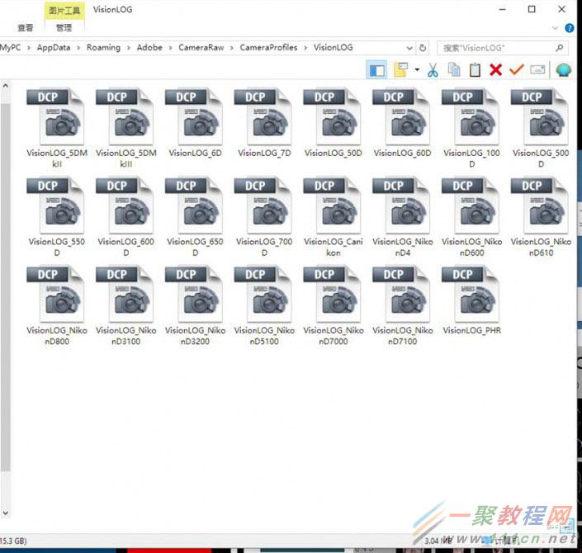The image size is (582, 553).
Task: Select the VisionLOG_50D file
Action: [x=333, y=123]
